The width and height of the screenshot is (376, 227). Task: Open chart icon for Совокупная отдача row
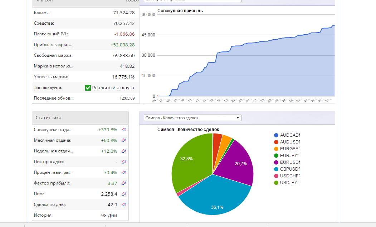point(124,130)
